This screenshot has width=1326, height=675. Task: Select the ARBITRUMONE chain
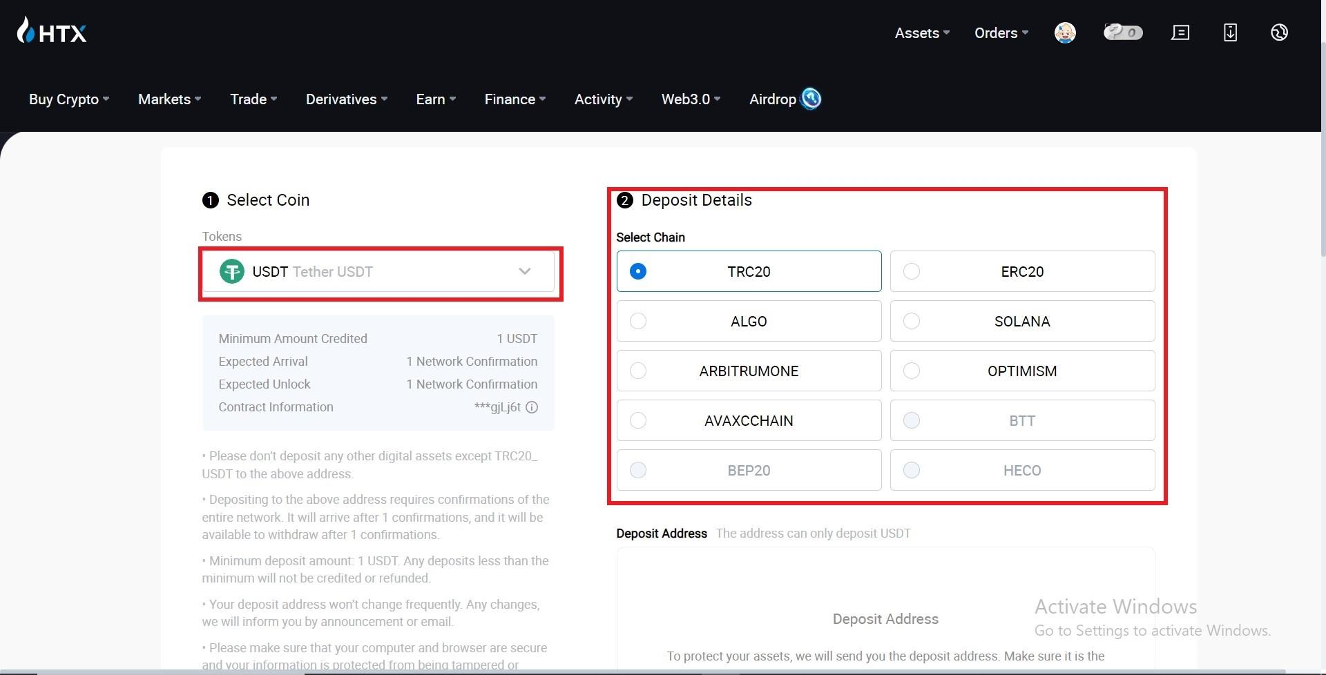tap(749, 371)
